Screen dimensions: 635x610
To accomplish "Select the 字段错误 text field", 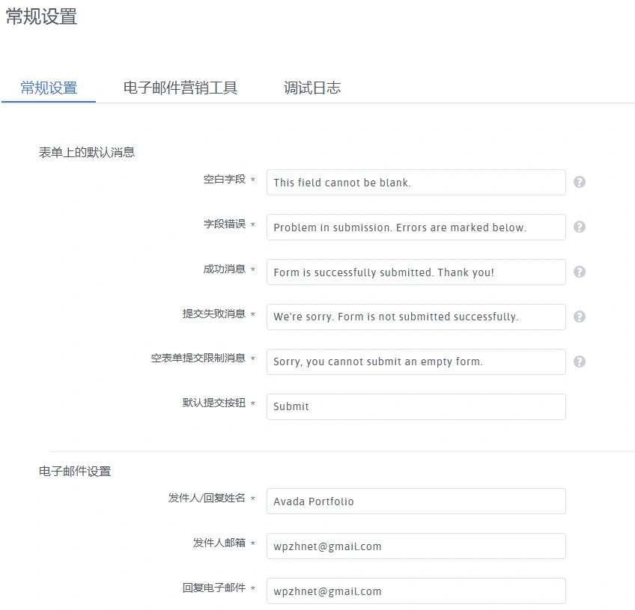I will (x=416, y=227).
